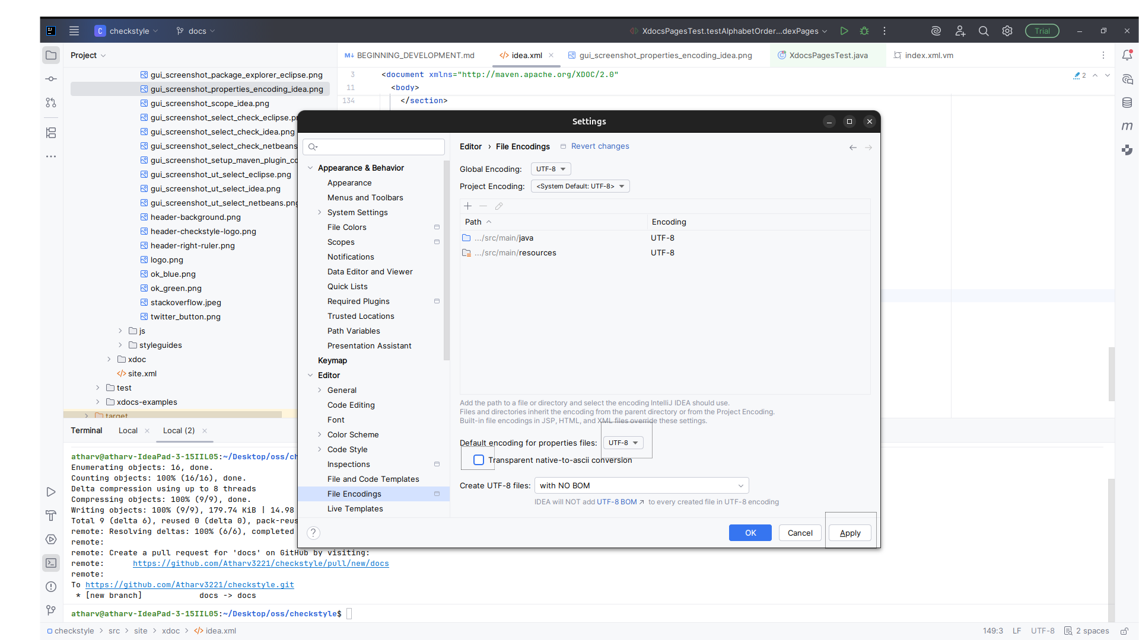Open the Create UTF-8 files dropdown
This screenshot has height=640, width=1139.
(x=641, y=485)
